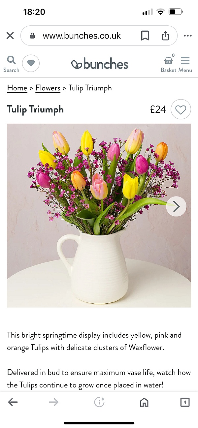The width and height of the screenshot is (198, 428).
Task: Follow the Flowers breadcrumb link
Action: coord(48,88)
